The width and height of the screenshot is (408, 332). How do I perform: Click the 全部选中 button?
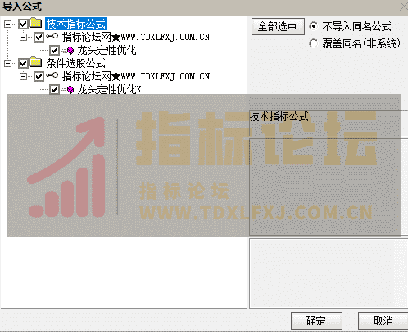(278, 26)
